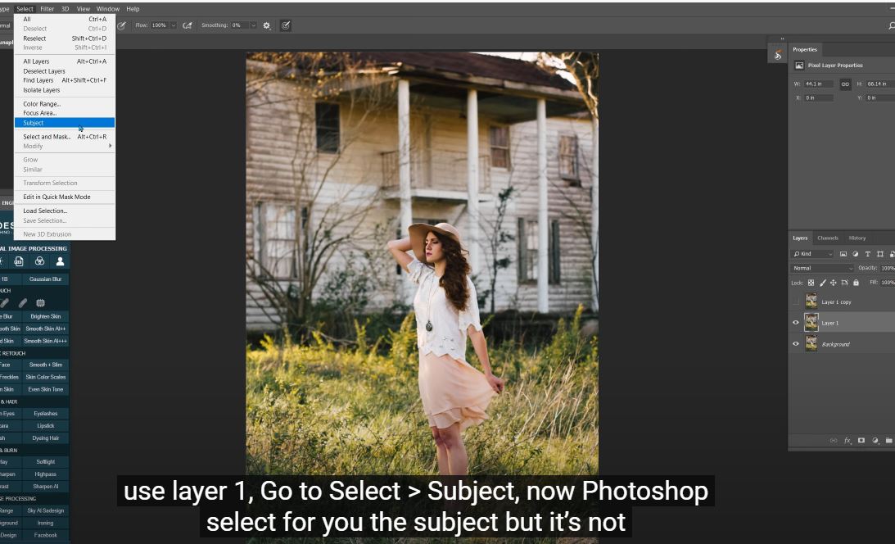Choose Subject from the Select menu
This screenshot has width=895, height=544.
pyautogui.click(x=34, y=123)
